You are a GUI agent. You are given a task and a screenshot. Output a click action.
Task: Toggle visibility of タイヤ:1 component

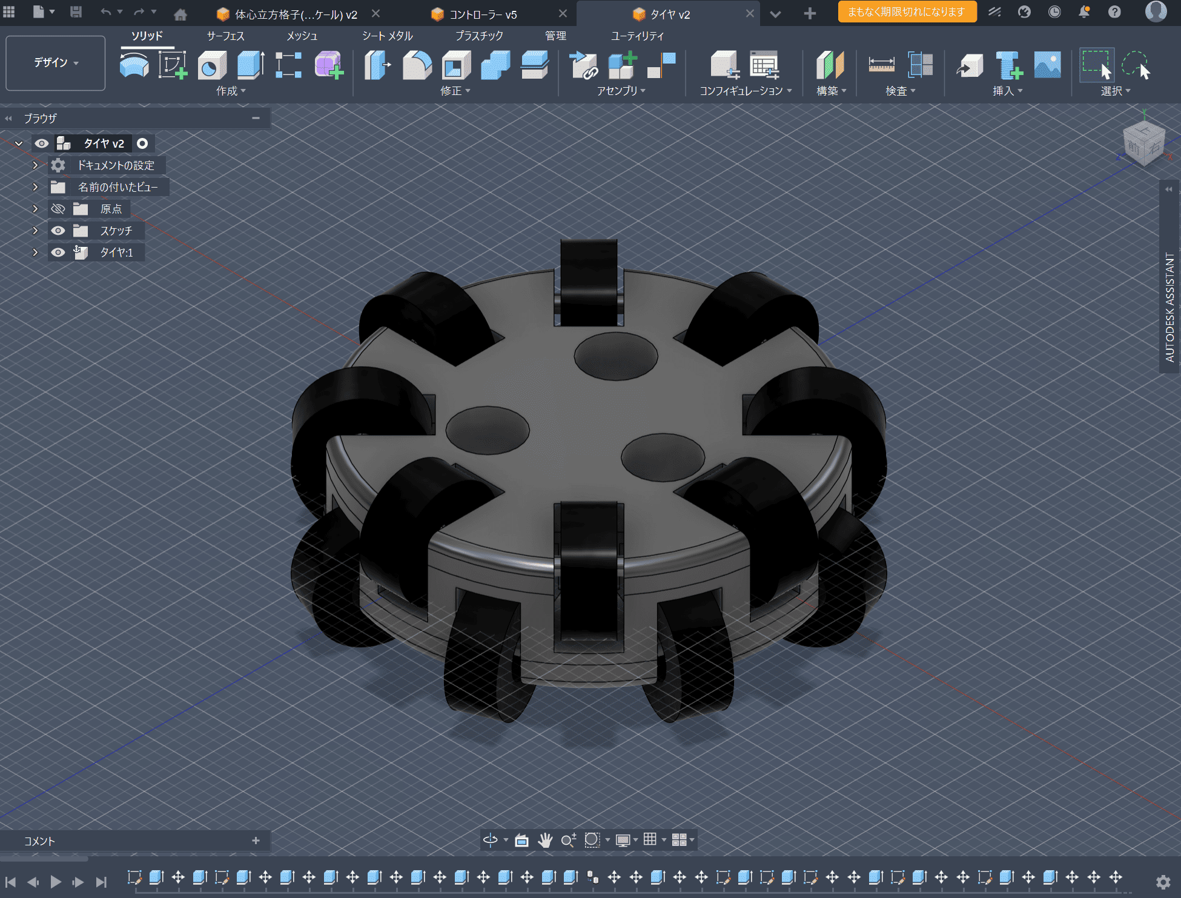pos(58,252)
